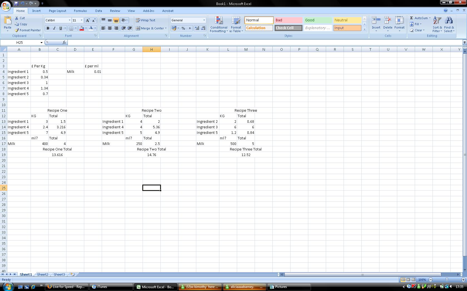Toggle Bold formatting

[48, 28]
